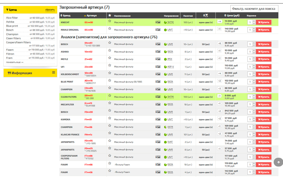The width and height of the screenshot is (283, 180).
Task: Filter by Ashika brand
Action: (10, 22)
